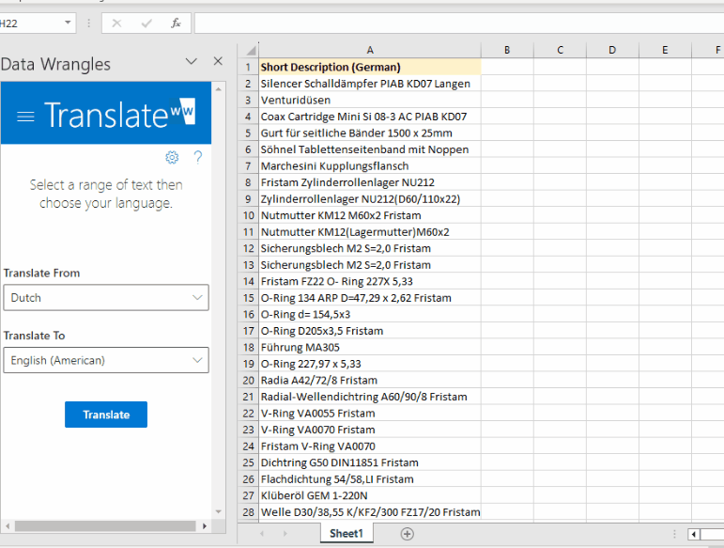Select cell 'Coax Cartridge Mini Si 08-3 AC PIAB KD07'

pyautogui.click(x=370, y=117)
